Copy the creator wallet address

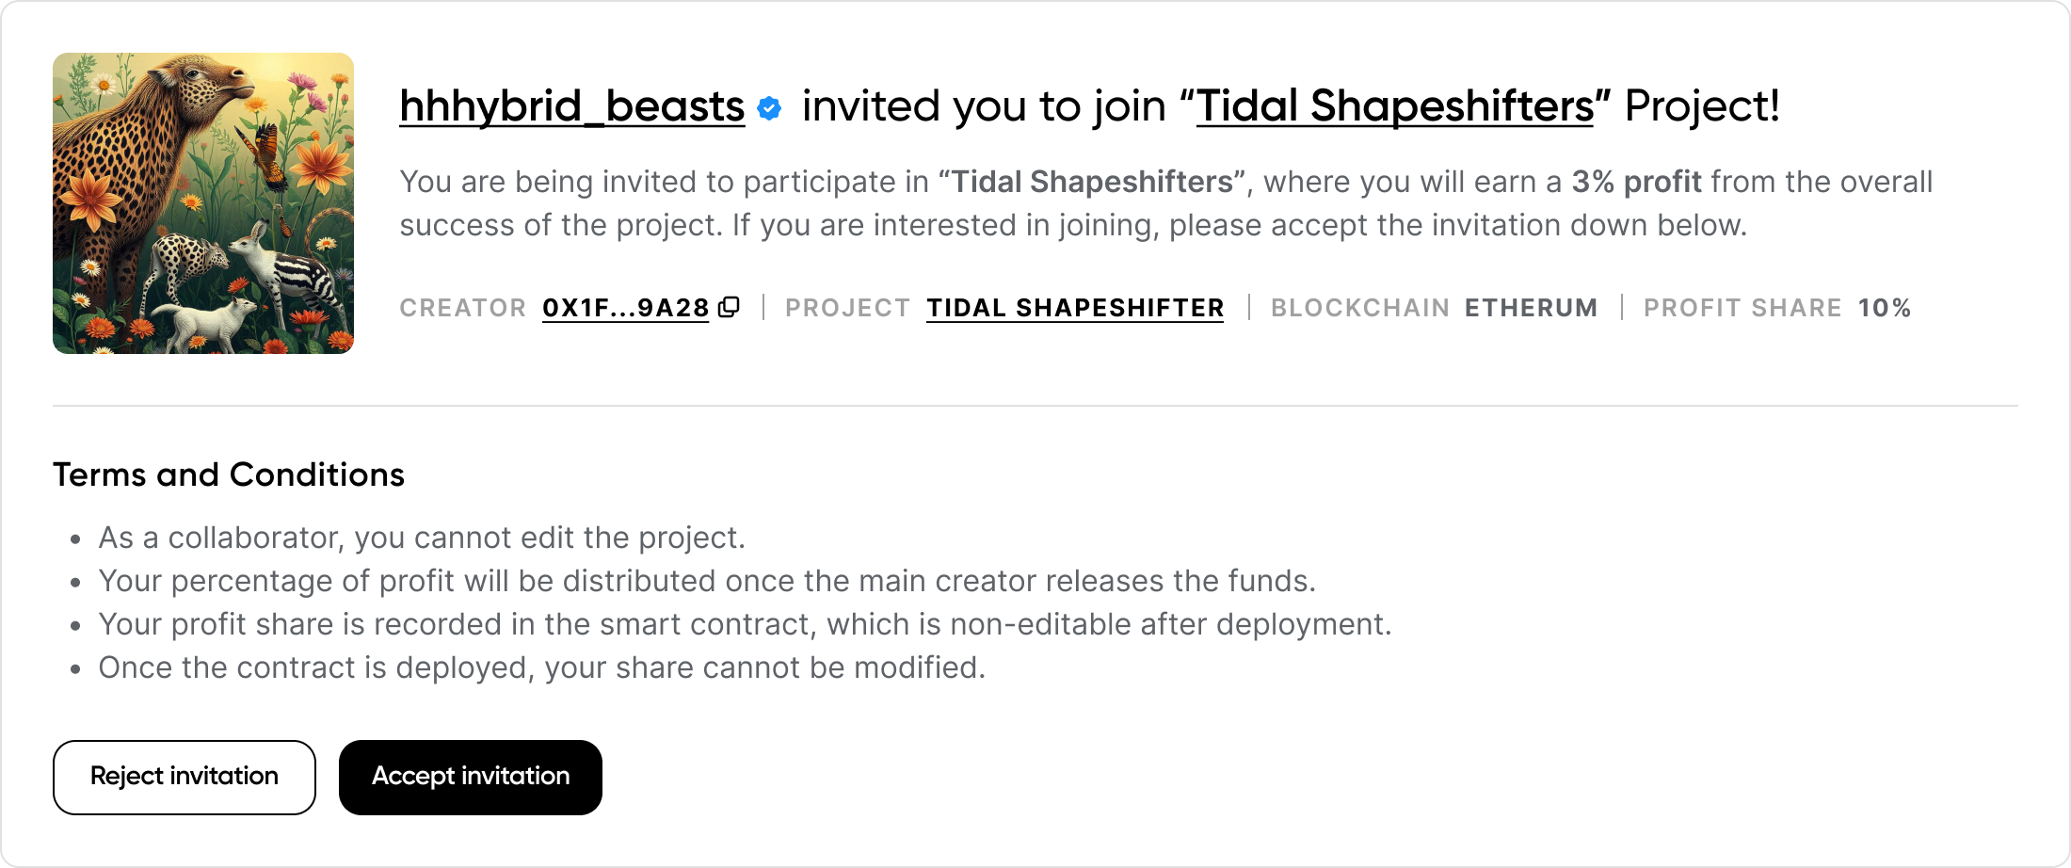[729, 308]
